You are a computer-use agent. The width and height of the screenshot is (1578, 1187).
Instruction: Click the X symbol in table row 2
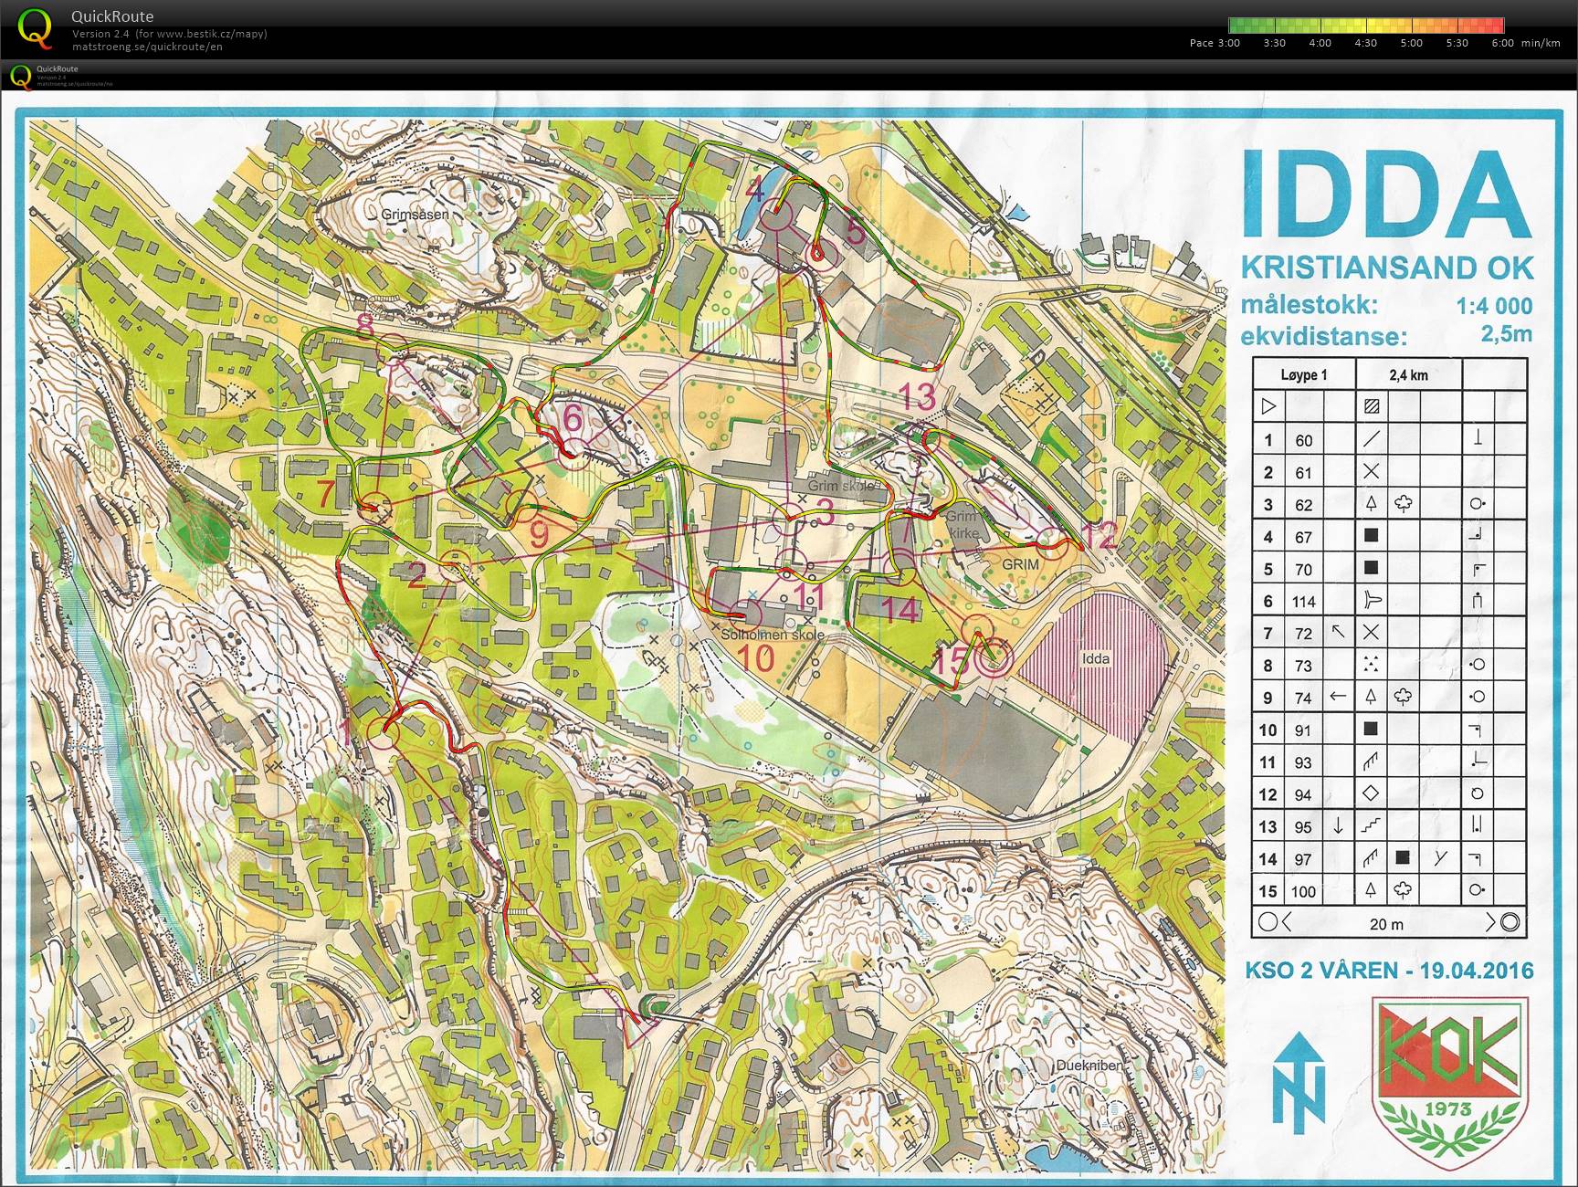click(1371, 472)
